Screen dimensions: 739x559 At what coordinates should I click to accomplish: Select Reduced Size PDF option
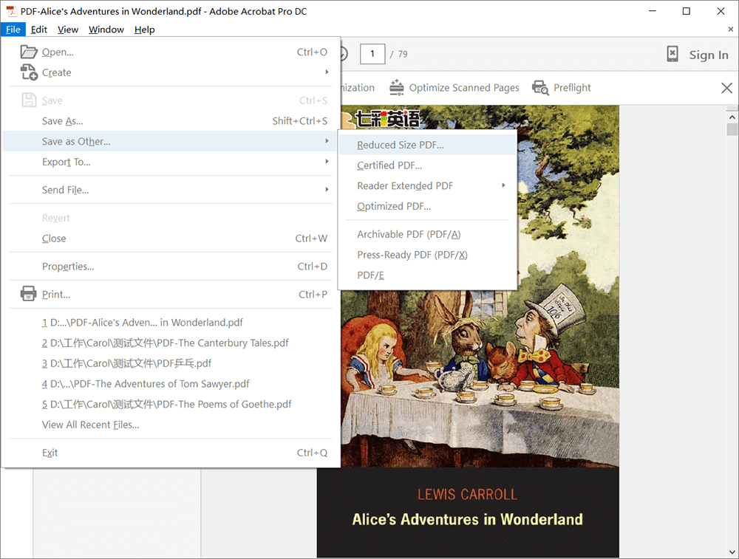pos(401,145)
